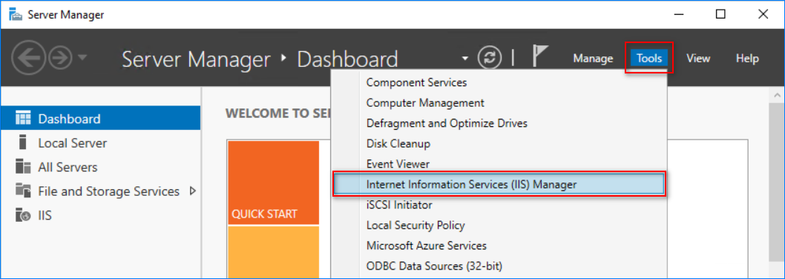Open Event Viewer
The width and height of the screenshot is (785, 279).
[x=499, y=164]
